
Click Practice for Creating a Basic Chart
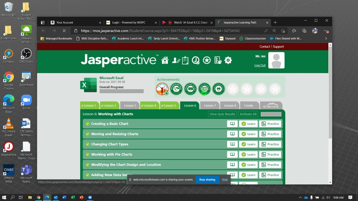point(270,124)
